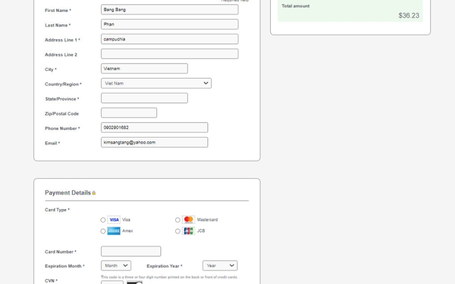Click the Amex card logo
This screenshot has width=455, height=284.
114,231
